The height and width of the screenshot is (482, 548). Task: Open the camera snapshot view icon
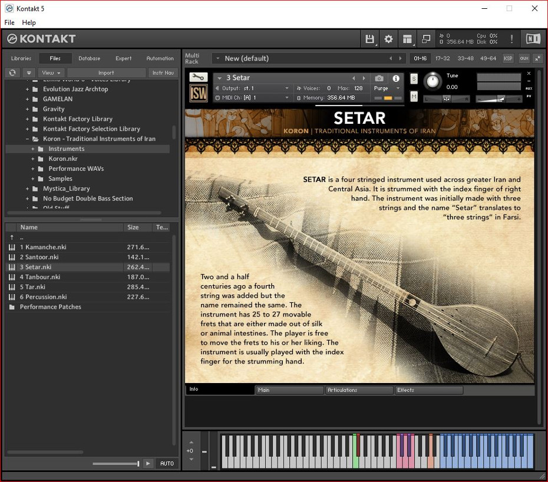tap(379, 78)
